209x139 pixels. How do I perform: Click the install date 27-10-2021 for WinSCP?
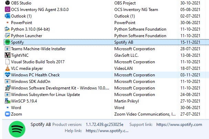pyautogui.click(x=190, y=101)
